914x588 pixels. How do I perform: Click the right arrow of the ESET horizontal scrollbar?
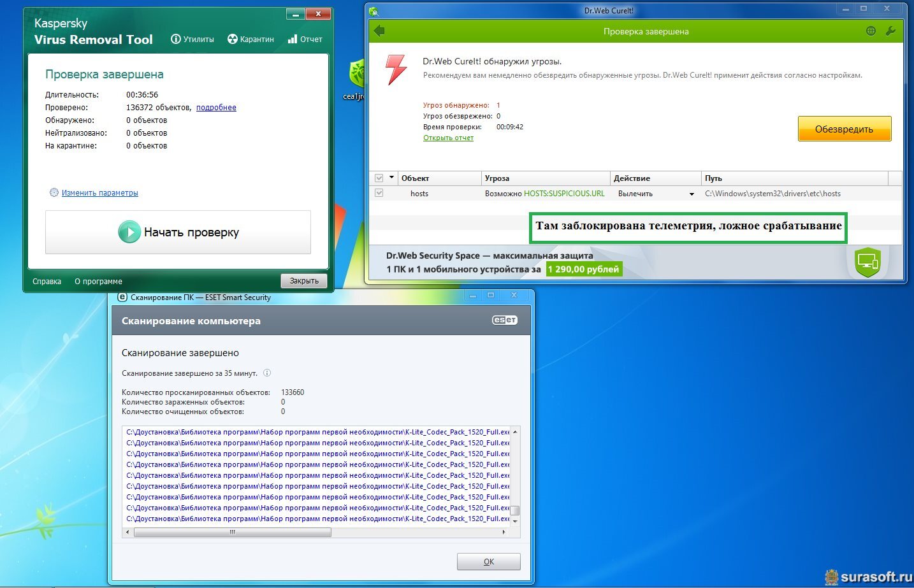[504, 532]
